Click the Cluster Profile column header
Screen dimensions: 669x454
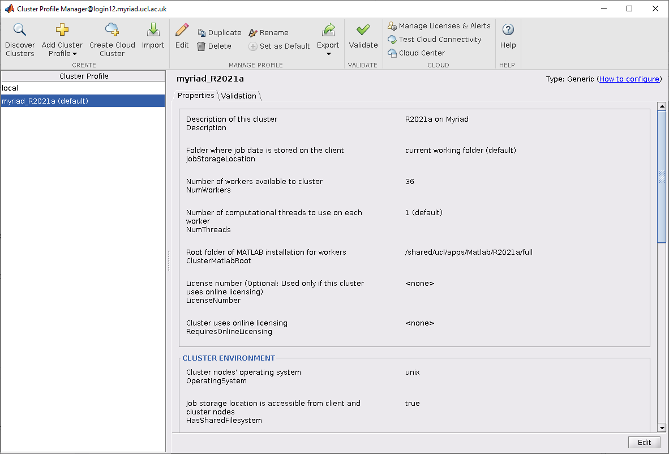[x=83, y=76]
